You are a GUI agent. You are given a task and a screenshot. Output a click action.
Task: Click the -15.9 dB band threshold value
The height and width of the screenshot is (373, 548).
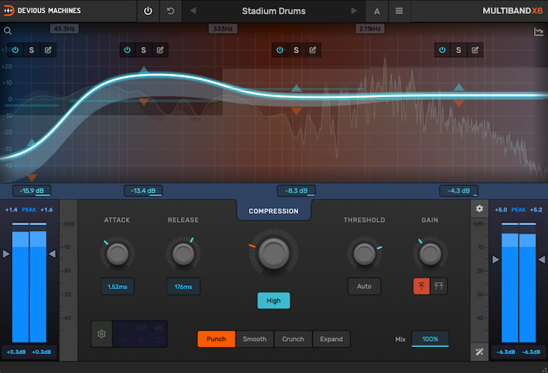[32, 190]
